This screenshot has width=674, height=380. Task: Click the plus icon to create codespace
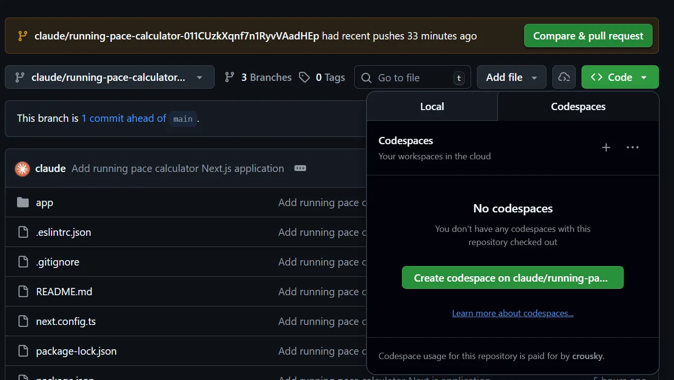click(606, 148)
